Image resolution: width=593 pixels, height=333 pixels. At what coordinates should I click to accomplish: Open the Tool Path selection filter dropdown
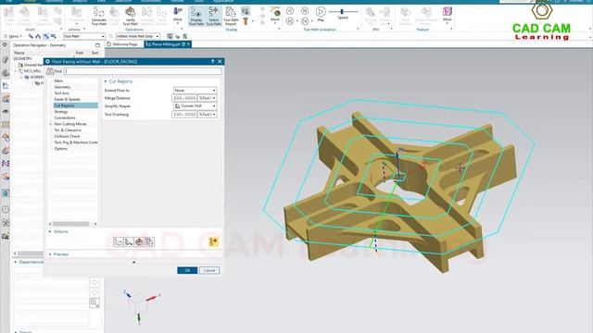click(84, 36)
